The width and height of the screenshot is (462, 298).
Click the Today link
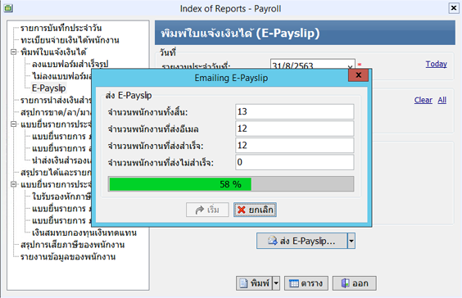(436, 64)
